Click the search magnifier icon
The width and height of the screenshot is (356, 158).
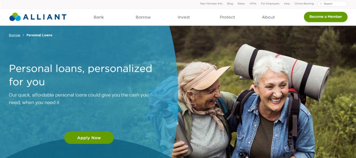(x=321, y=4)
